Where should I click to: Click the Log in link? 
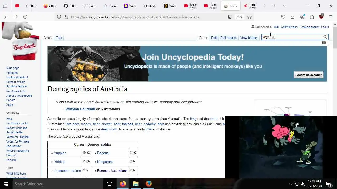click(x=325, y=27)
